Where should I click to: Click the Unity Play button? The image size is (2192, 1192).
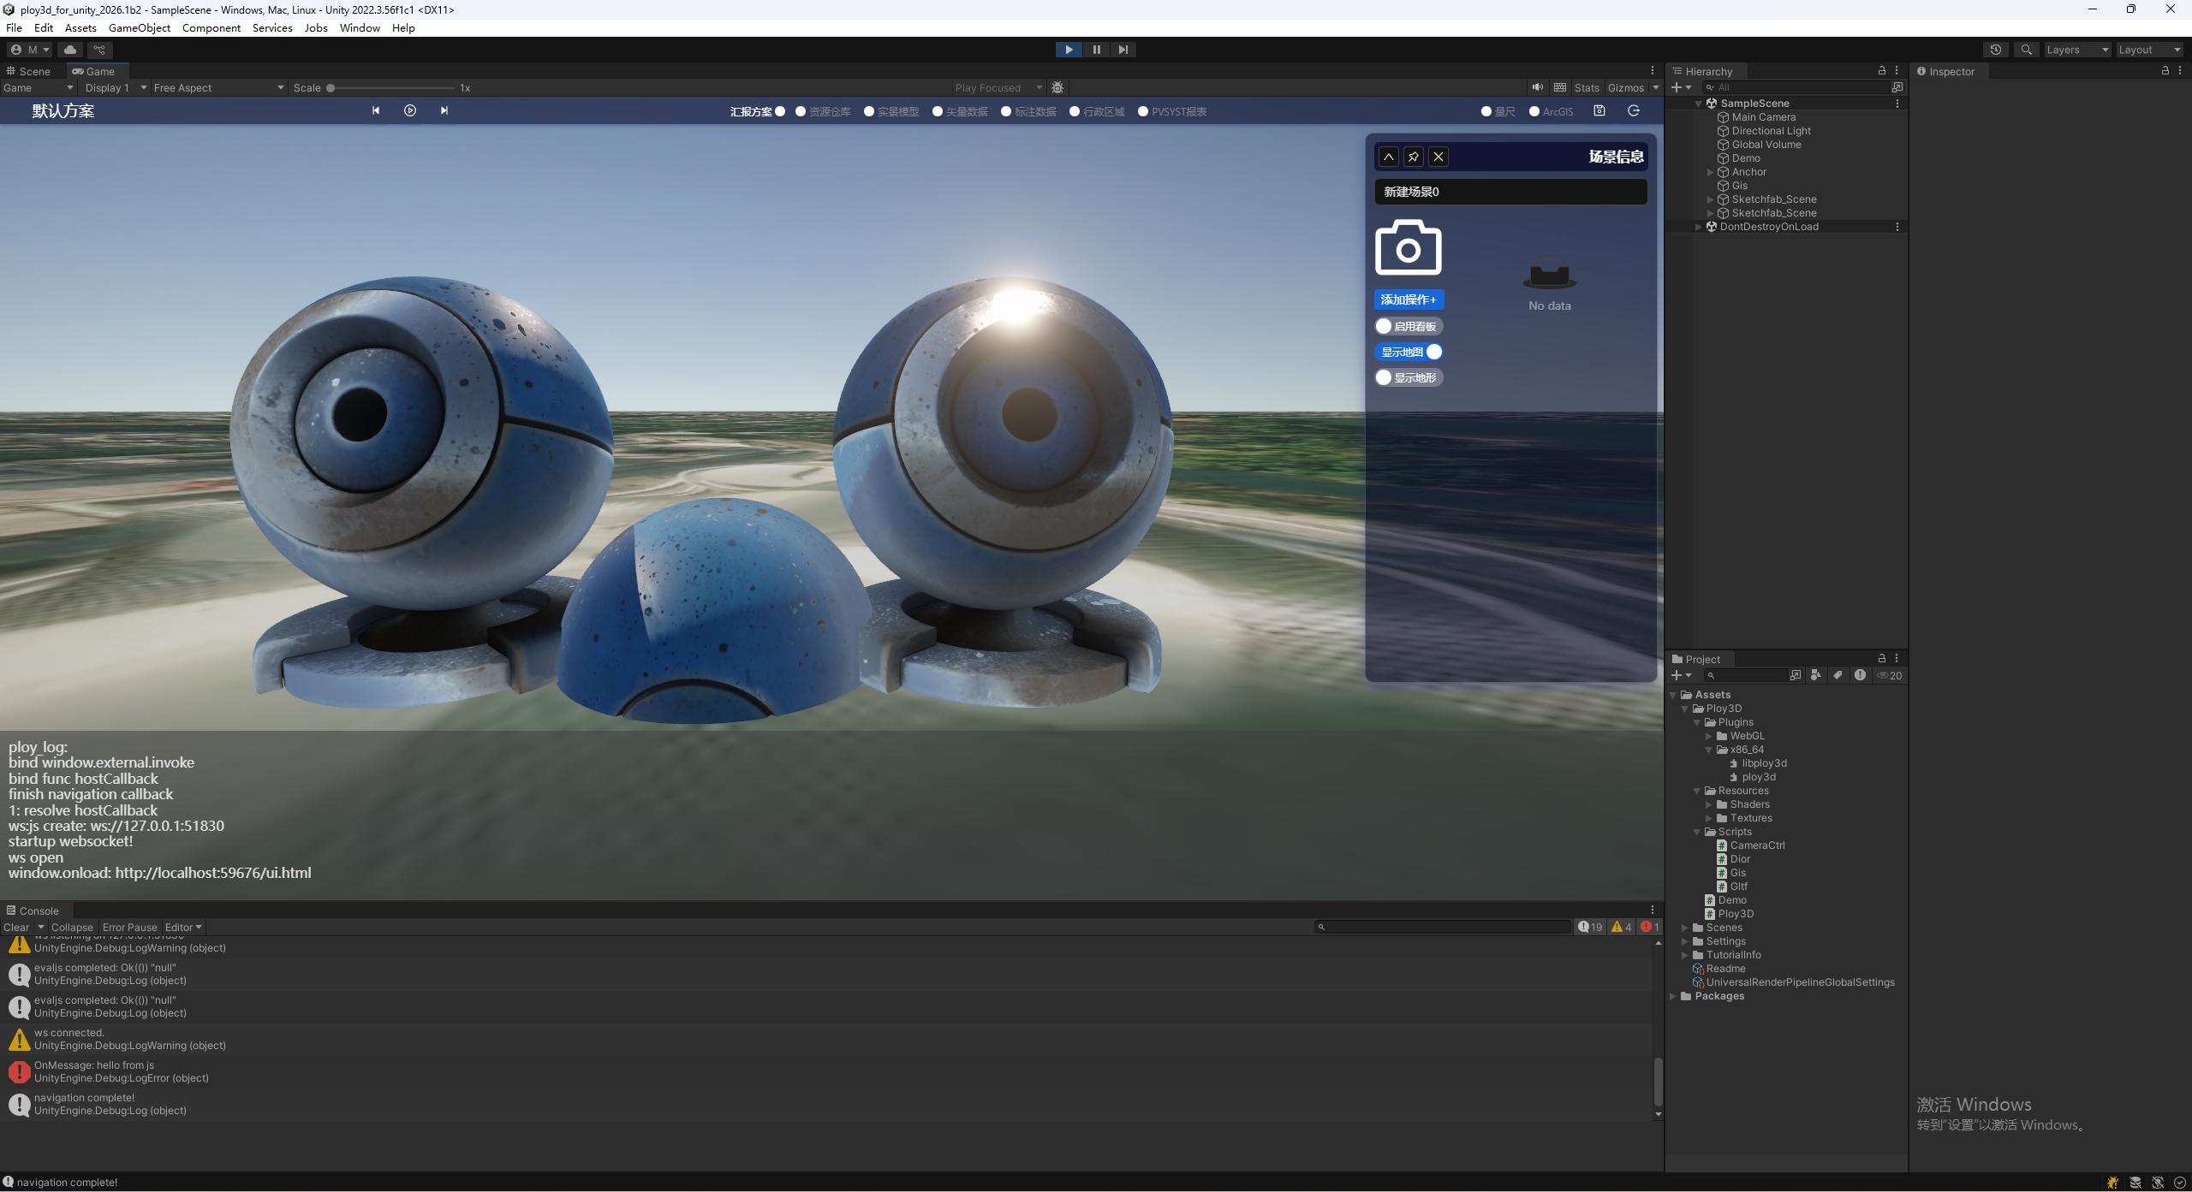pyautogui.click(x=1069, y=50)
